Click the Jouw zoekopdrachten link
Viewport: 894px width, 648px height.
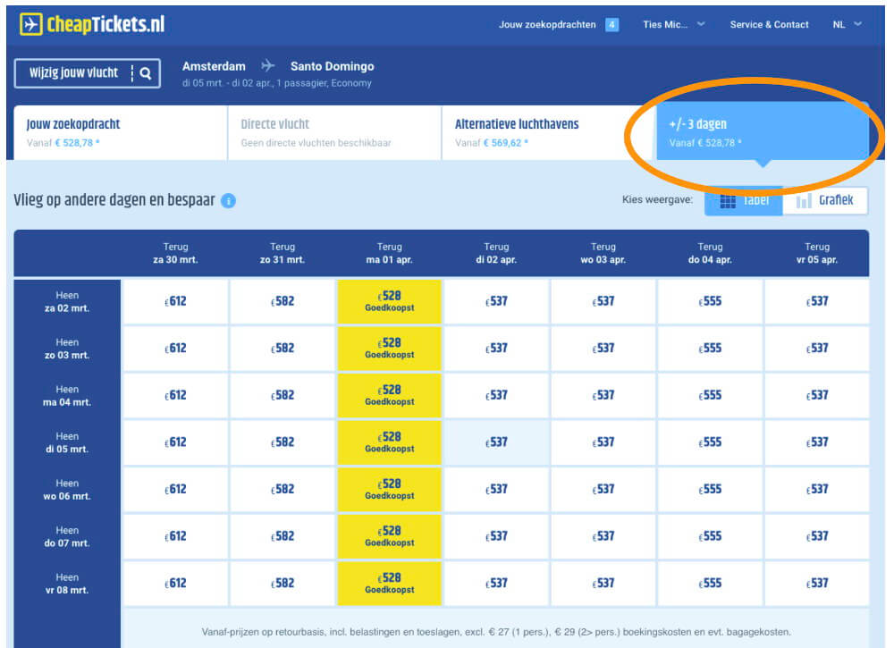point(547,24)
